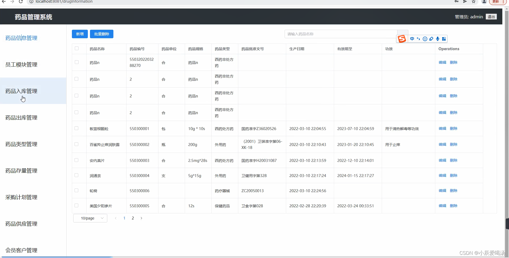Viewport: 509px width, 258px height.
Task: Click the site info icon in address bar
Action: (31, 2)
